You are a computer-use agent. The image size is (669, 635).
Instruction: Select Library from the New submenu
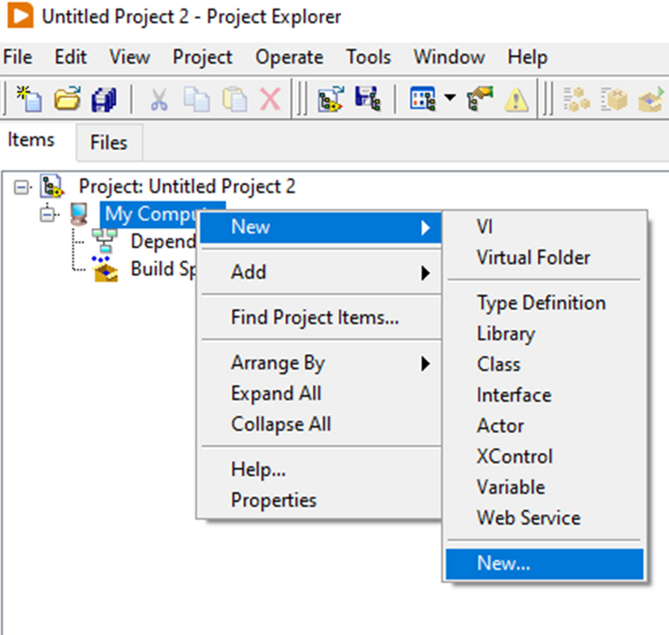[544, 334]
